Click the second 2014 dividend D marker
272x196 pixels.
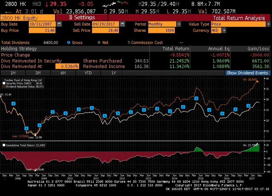tap(183, 107)
